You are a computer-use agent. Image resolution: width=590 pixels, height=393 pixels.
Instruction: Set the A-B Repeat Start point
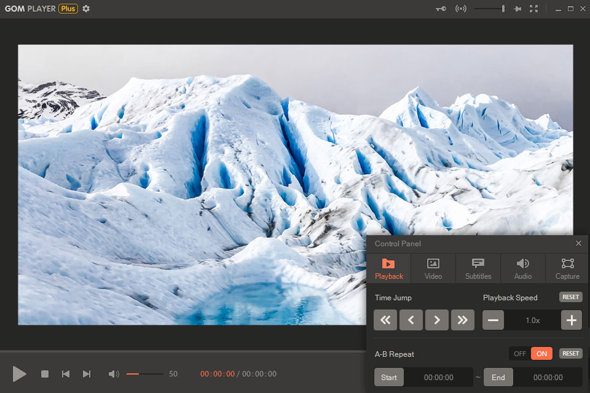(x=389, y=377)
